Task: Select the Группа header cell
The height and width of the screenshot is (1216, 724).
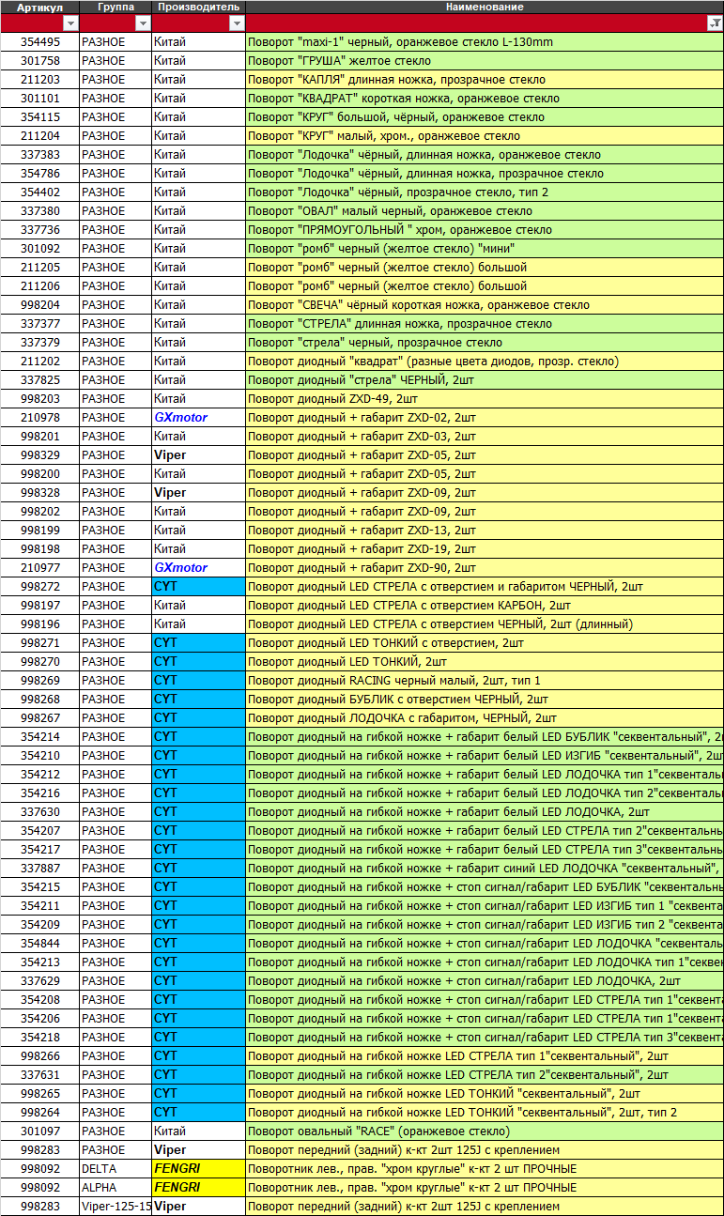Action: point(116,8)
